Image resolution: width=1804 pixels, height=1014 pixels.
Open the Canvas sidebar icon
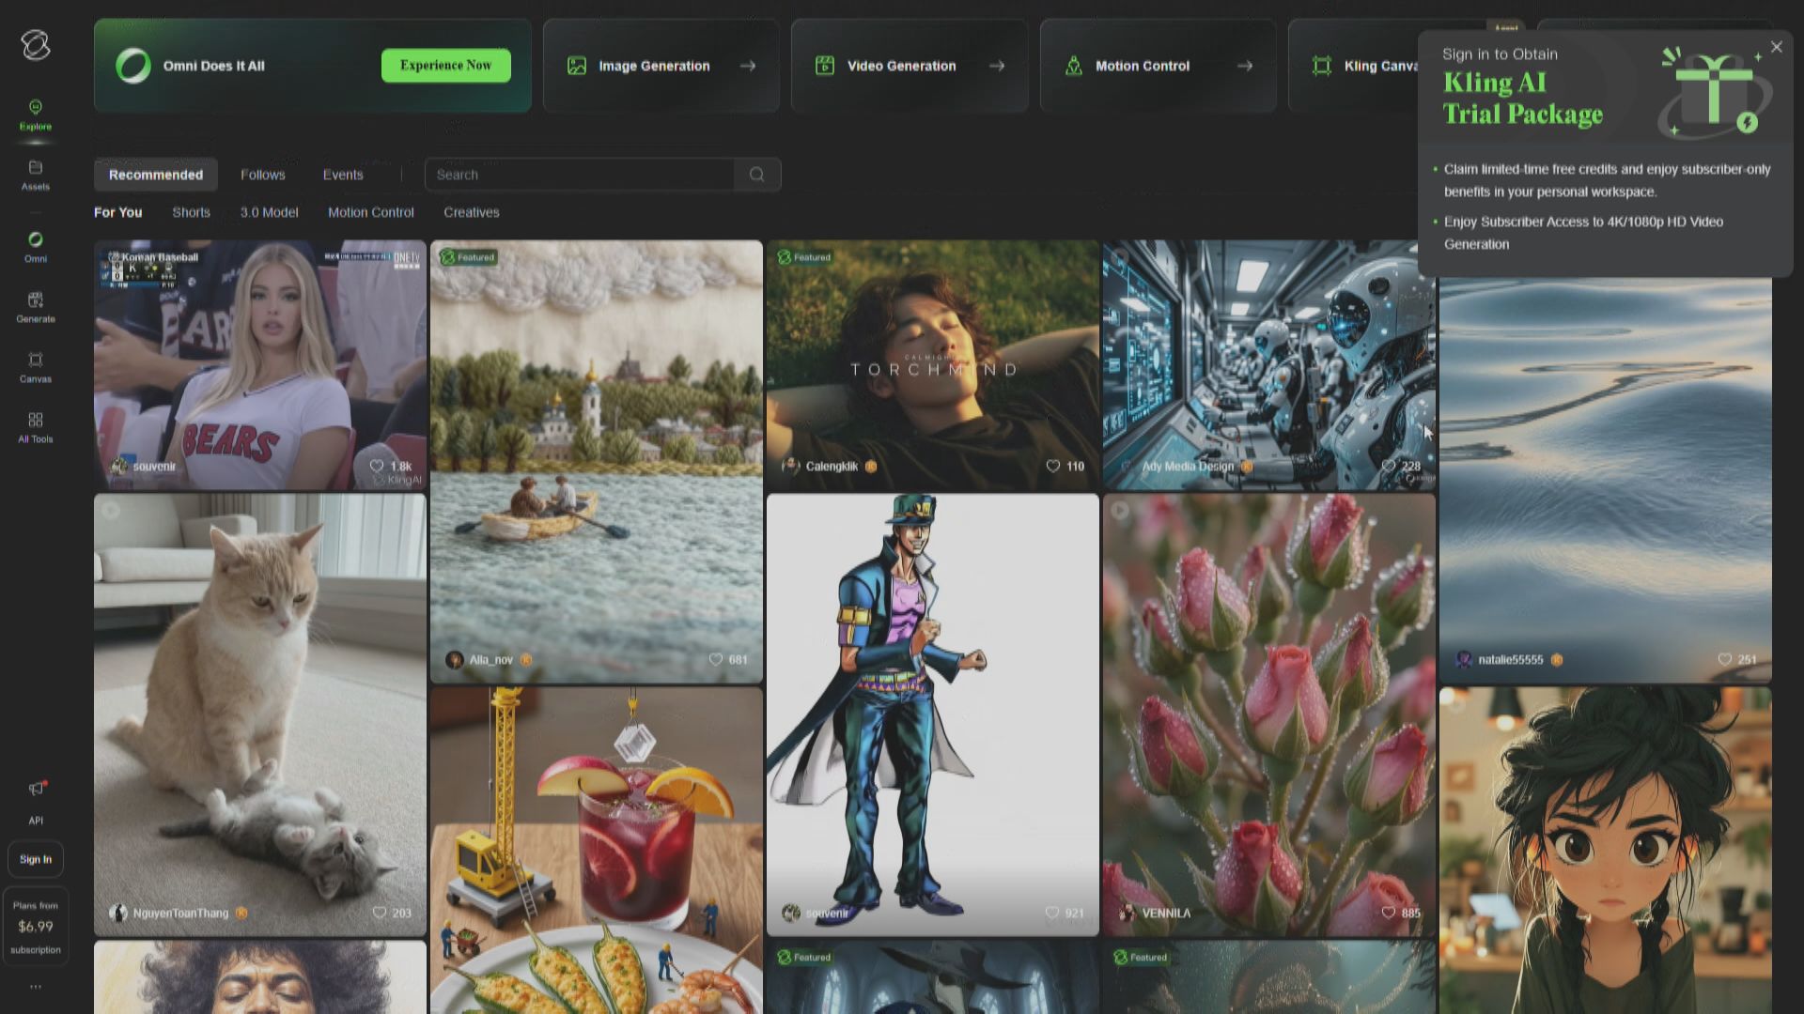[x=36, y=360]
